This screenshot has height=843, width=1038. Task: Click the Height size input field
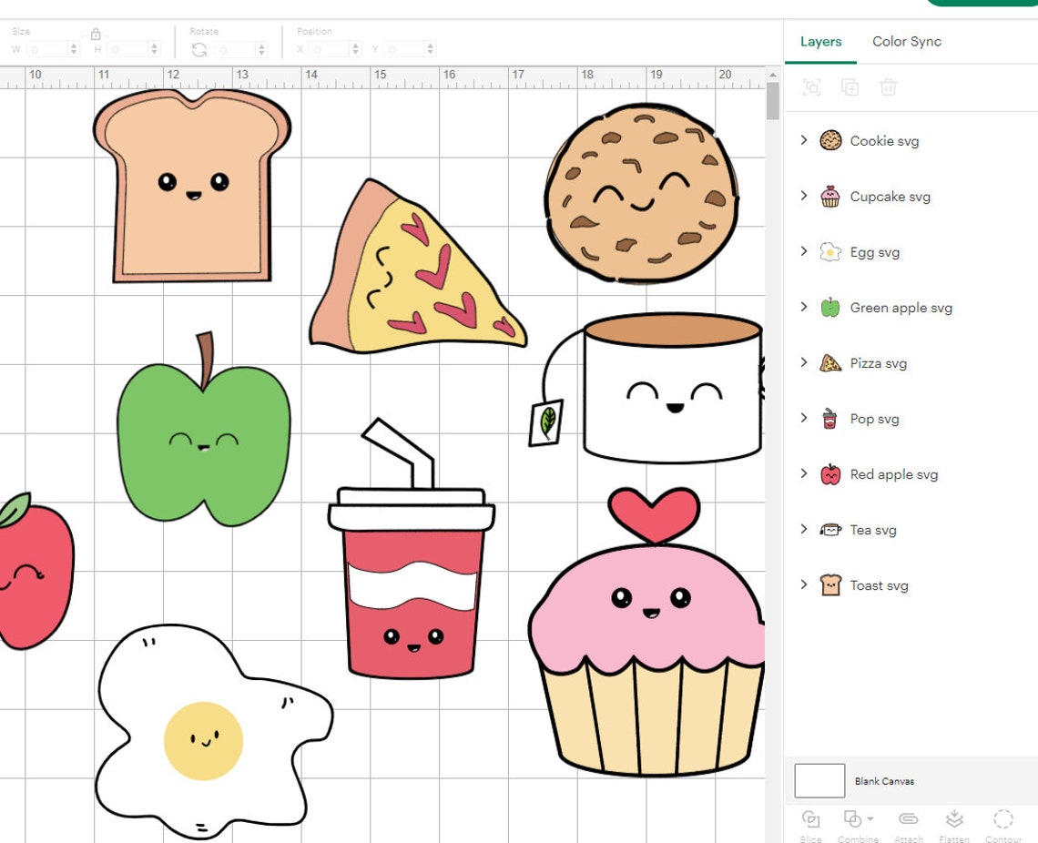click(x=128, y=49)
